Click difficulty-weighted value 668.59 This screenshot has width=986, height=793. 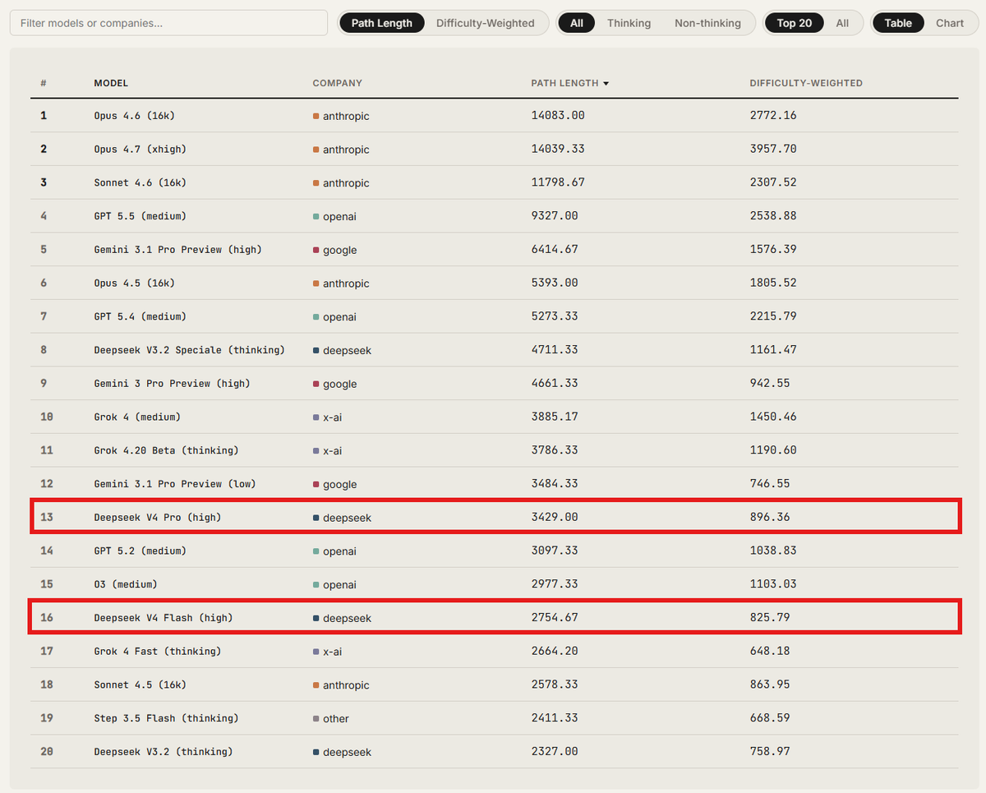[x=770, y=718]
